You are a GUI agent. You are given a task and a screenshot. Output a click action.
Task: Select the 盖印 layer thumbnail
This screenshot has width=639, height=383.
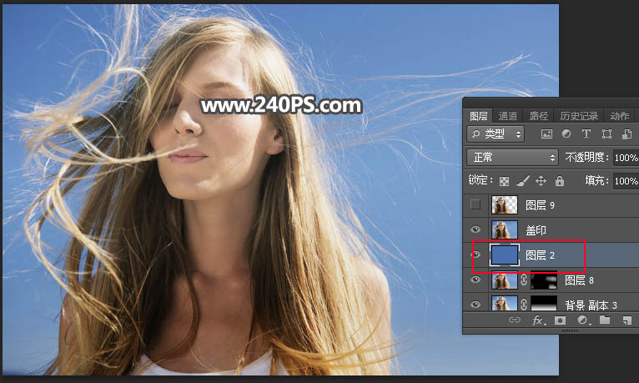pos(505,229)
